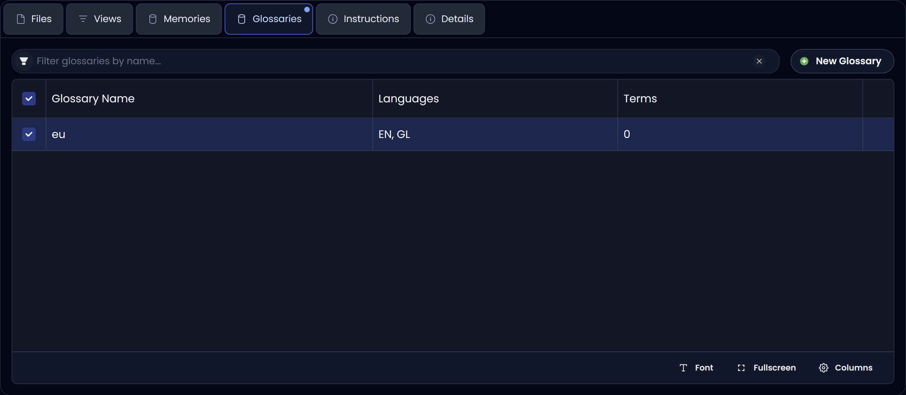Open the Details tab
Image resolution: width=906 pixels, height=395 pixels.
[x=449, y=19]
